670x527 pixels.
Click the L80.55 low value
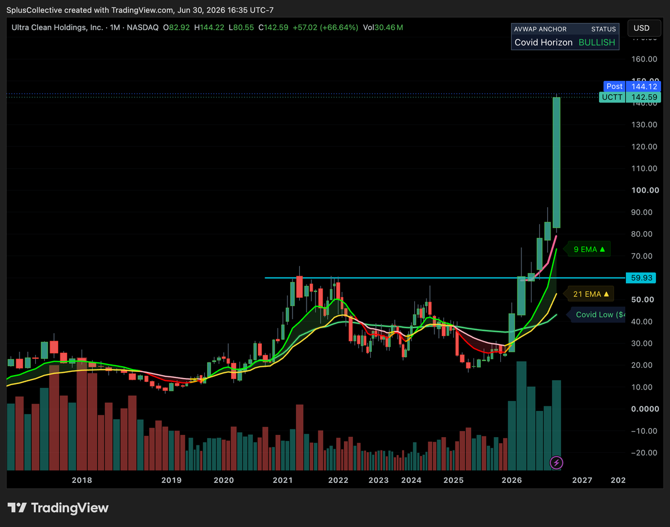241,27
